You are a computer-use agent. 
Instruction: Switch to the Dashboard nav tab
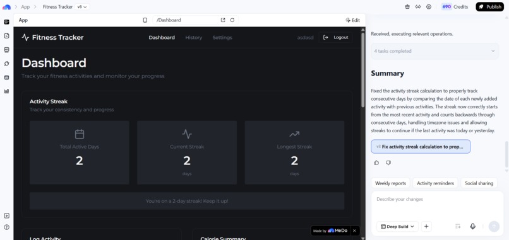(162, 38)
